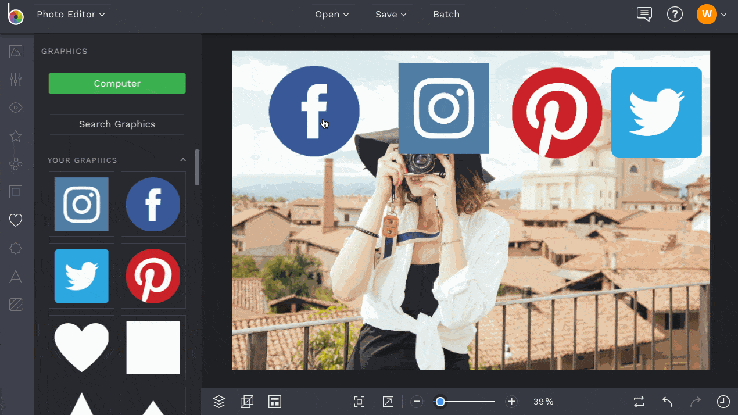The image size is (738, 415).
Task: Open the Layers panel icon
Action: tap(219, 402)
